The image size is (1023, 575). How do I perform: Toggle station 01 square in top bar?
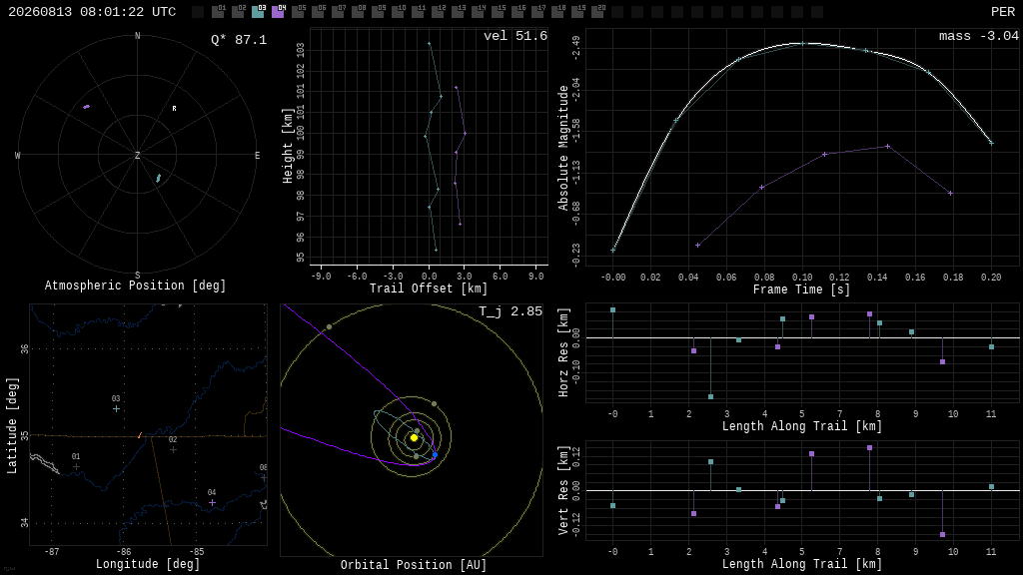point(218,12)
